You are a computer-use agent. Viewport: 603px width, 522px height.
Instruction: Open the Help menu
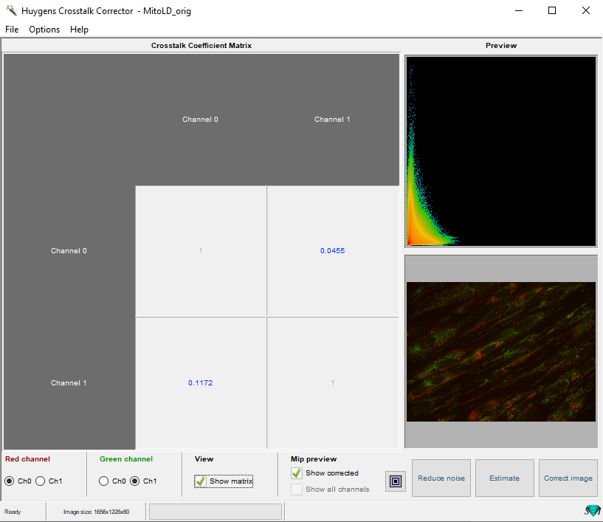[x=79, y=30]
